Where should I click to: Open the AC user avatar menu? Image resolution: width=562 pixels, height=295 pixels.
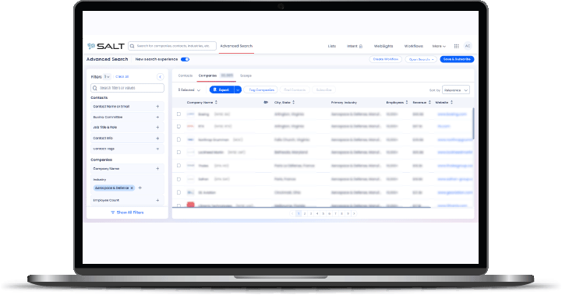click(x=468, y=46)
